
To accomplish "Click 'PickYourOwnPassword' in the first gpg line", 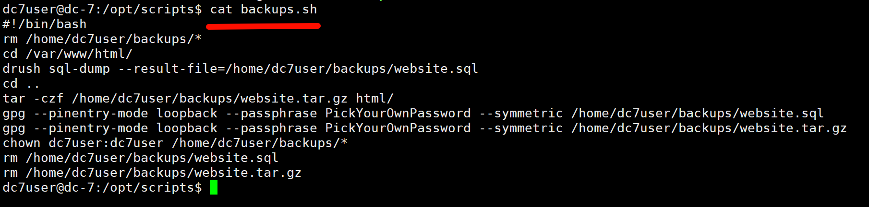I will (398, 113).
